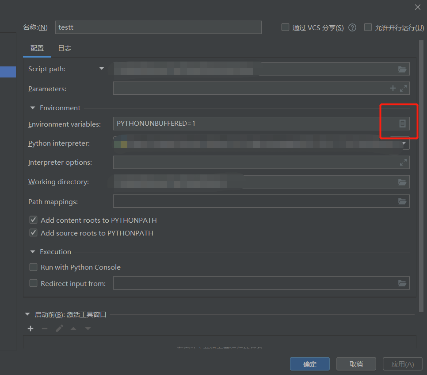Open VCS sharing help tooltip

[352, 27]
